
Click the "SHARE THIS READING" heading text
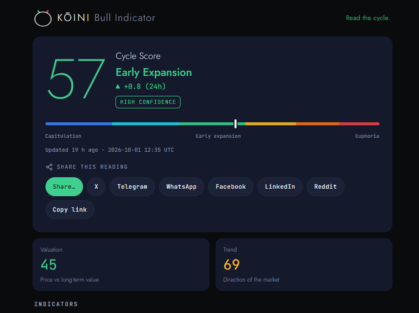[92, 167]
